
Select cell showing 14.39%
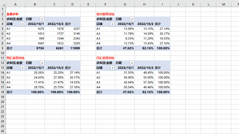coord(144,34)
